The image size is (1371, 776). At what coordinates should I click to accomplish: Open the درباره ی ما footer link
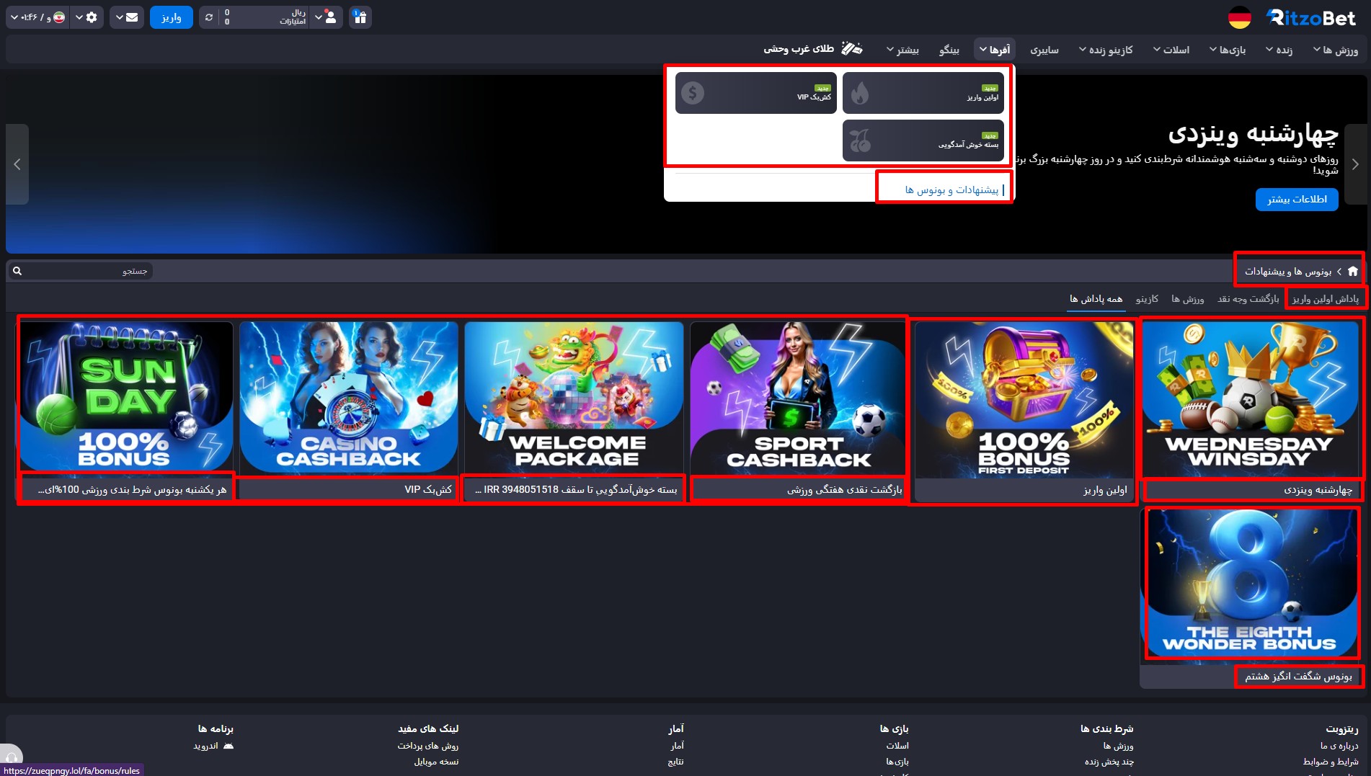pos(1339,746)
